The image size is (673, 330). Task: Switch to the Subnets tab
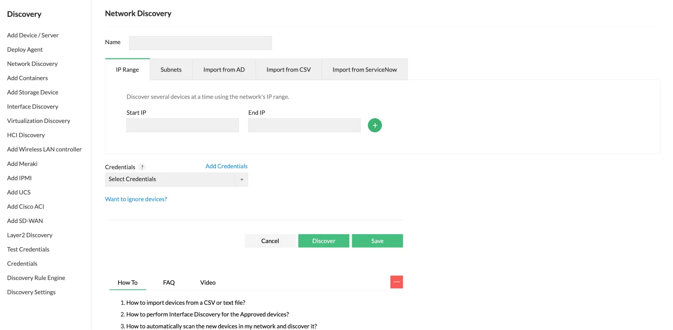tap(171, 69)
